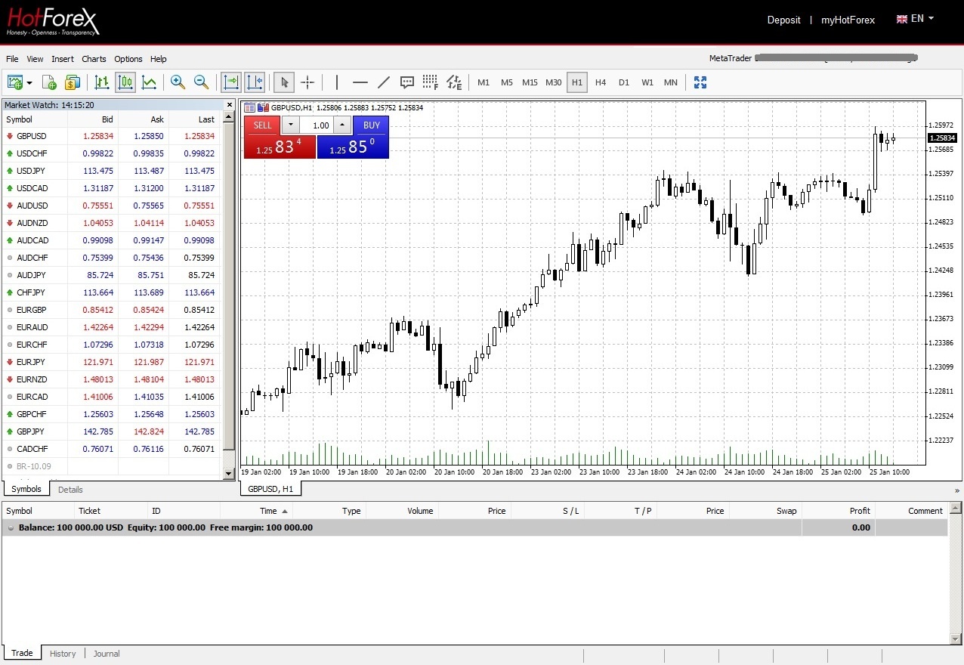Switch chart to bar chart mode
The width and height of the screenshot is (964, 665).
click(102, 82)
